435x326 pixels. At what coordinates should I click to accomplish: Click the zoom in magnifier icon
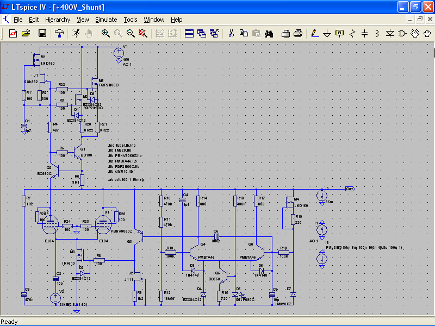105,34
